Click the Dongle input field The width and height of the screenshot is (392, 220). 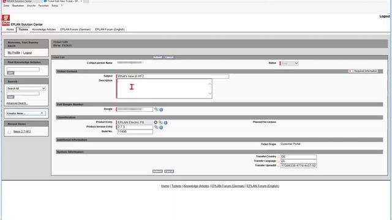(x=135, y=109)
